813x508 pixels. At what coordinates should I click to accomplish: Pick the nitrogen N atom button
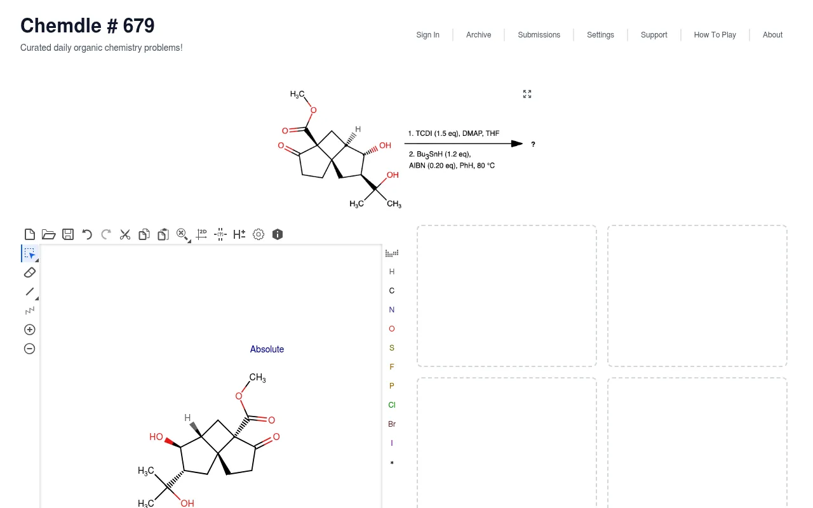[392, 310]
